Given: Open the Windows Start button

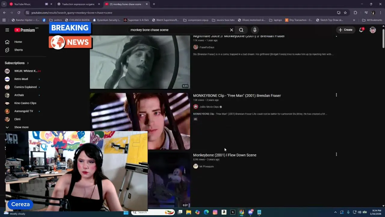Looking at the screenshot, I should coord(126,212).
